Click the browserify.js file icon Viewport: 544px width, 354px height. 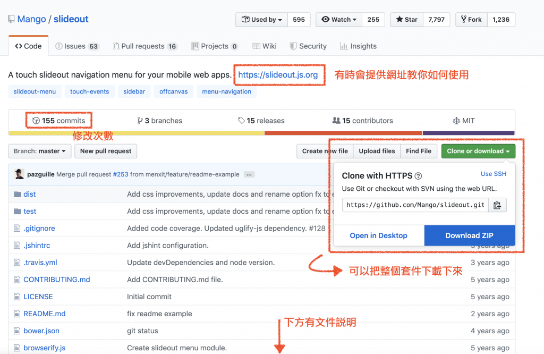17,348
